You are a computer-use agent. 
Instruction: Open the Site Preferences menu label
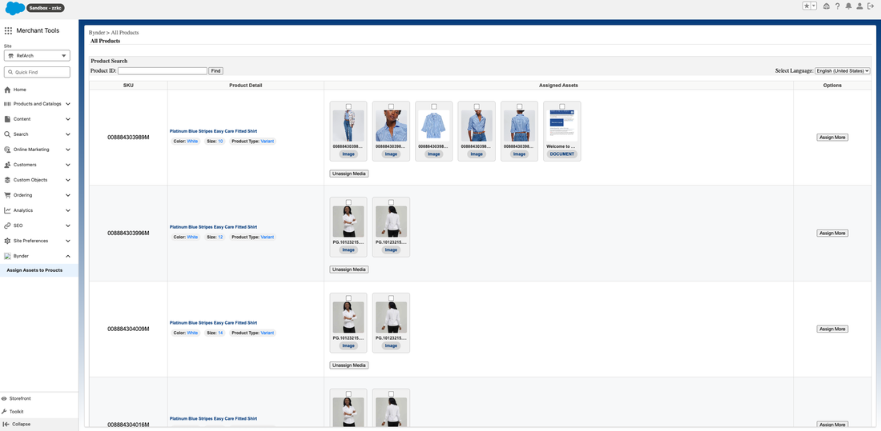point(31,240)
